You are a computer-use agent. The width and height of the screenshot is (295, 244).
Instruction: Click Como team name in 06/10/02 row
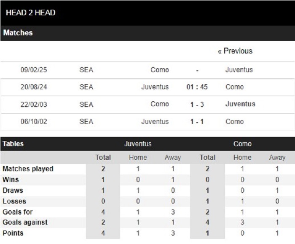(x=235, y=122)
